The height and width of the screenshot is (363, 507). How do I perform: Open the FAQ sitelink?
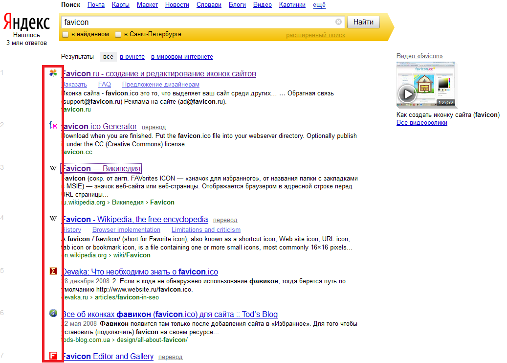point(105,85)
